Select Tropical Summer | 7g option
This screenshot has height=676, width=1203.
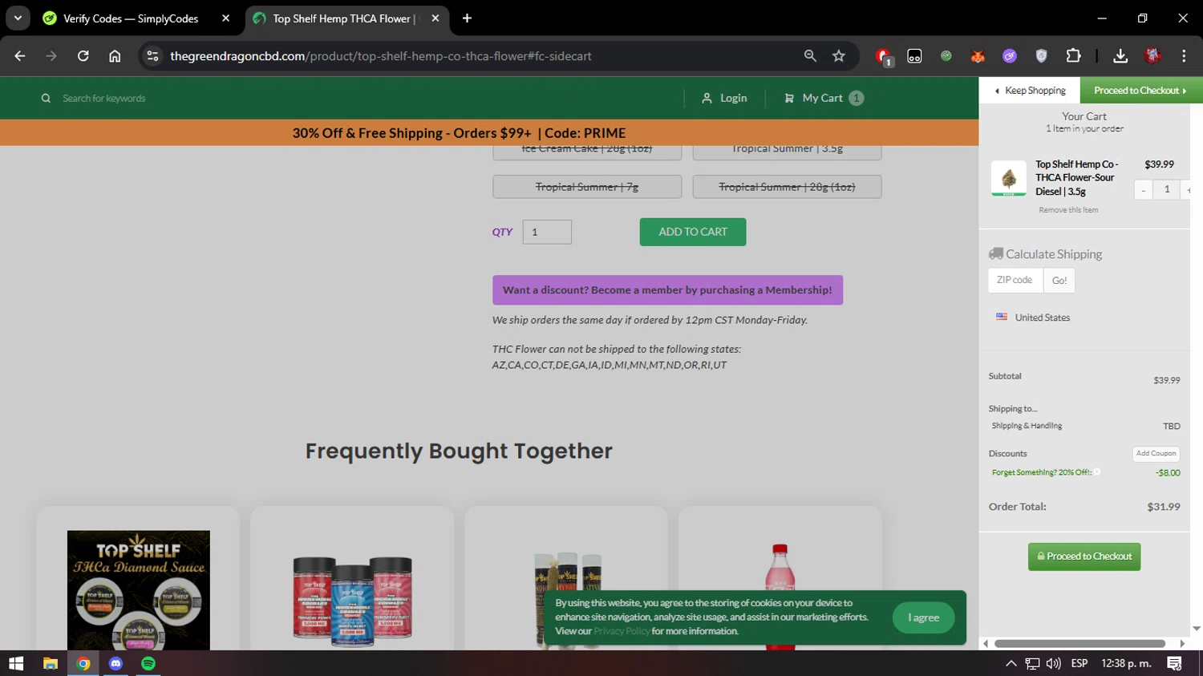(x=587, y=187)
